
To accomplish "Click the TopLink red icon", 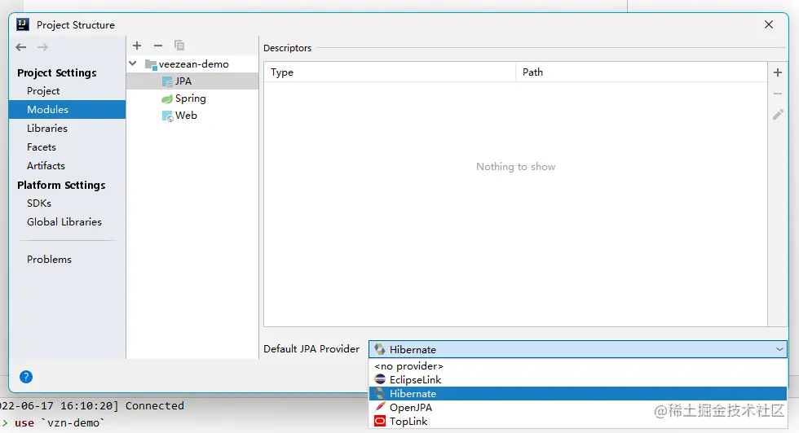I will point(380,421).
